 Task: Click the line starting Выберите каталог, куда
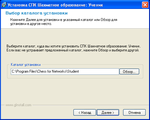coord(73,46)
